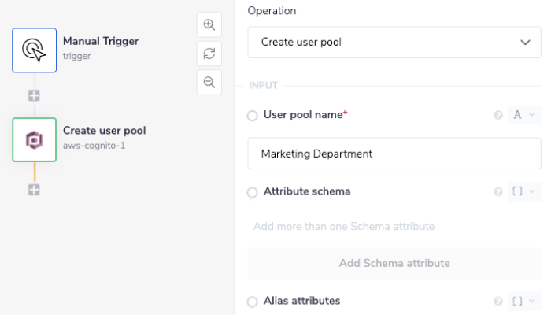Open Attribute schema array type dropdown
Screen dimensions: 551x315
click(x=524, y=191)
